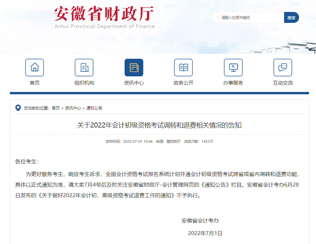
Task: Click 资讯中心 in the breadcrumb path
Action: (x=73, y=108)
